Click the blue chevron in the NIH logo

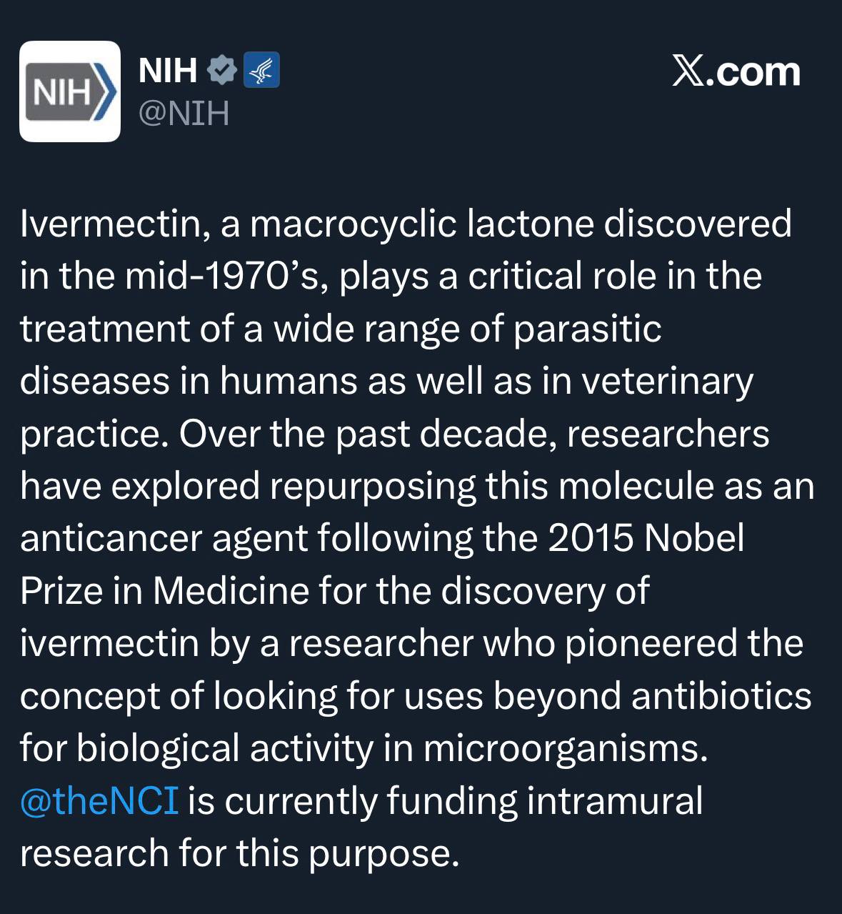pos(106,92)
